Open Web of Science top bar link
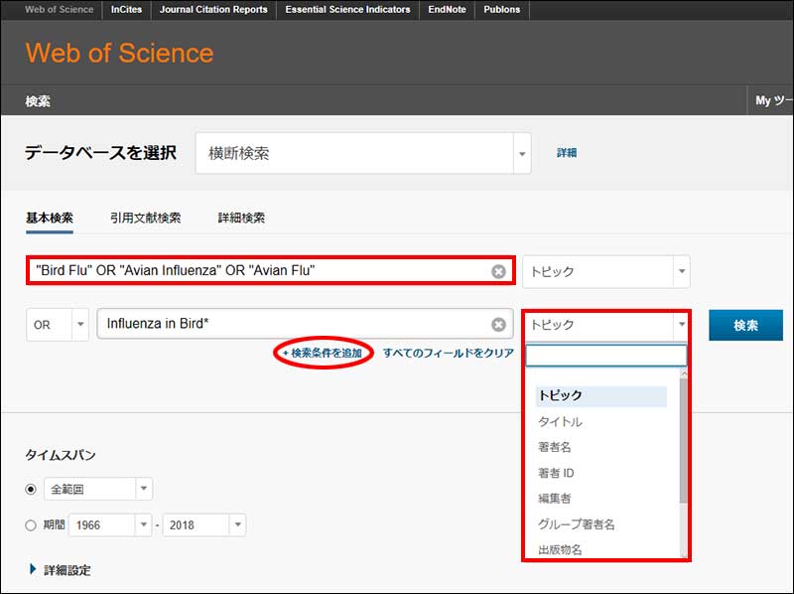Screen dimensions: 794x594 pos(59,10)
